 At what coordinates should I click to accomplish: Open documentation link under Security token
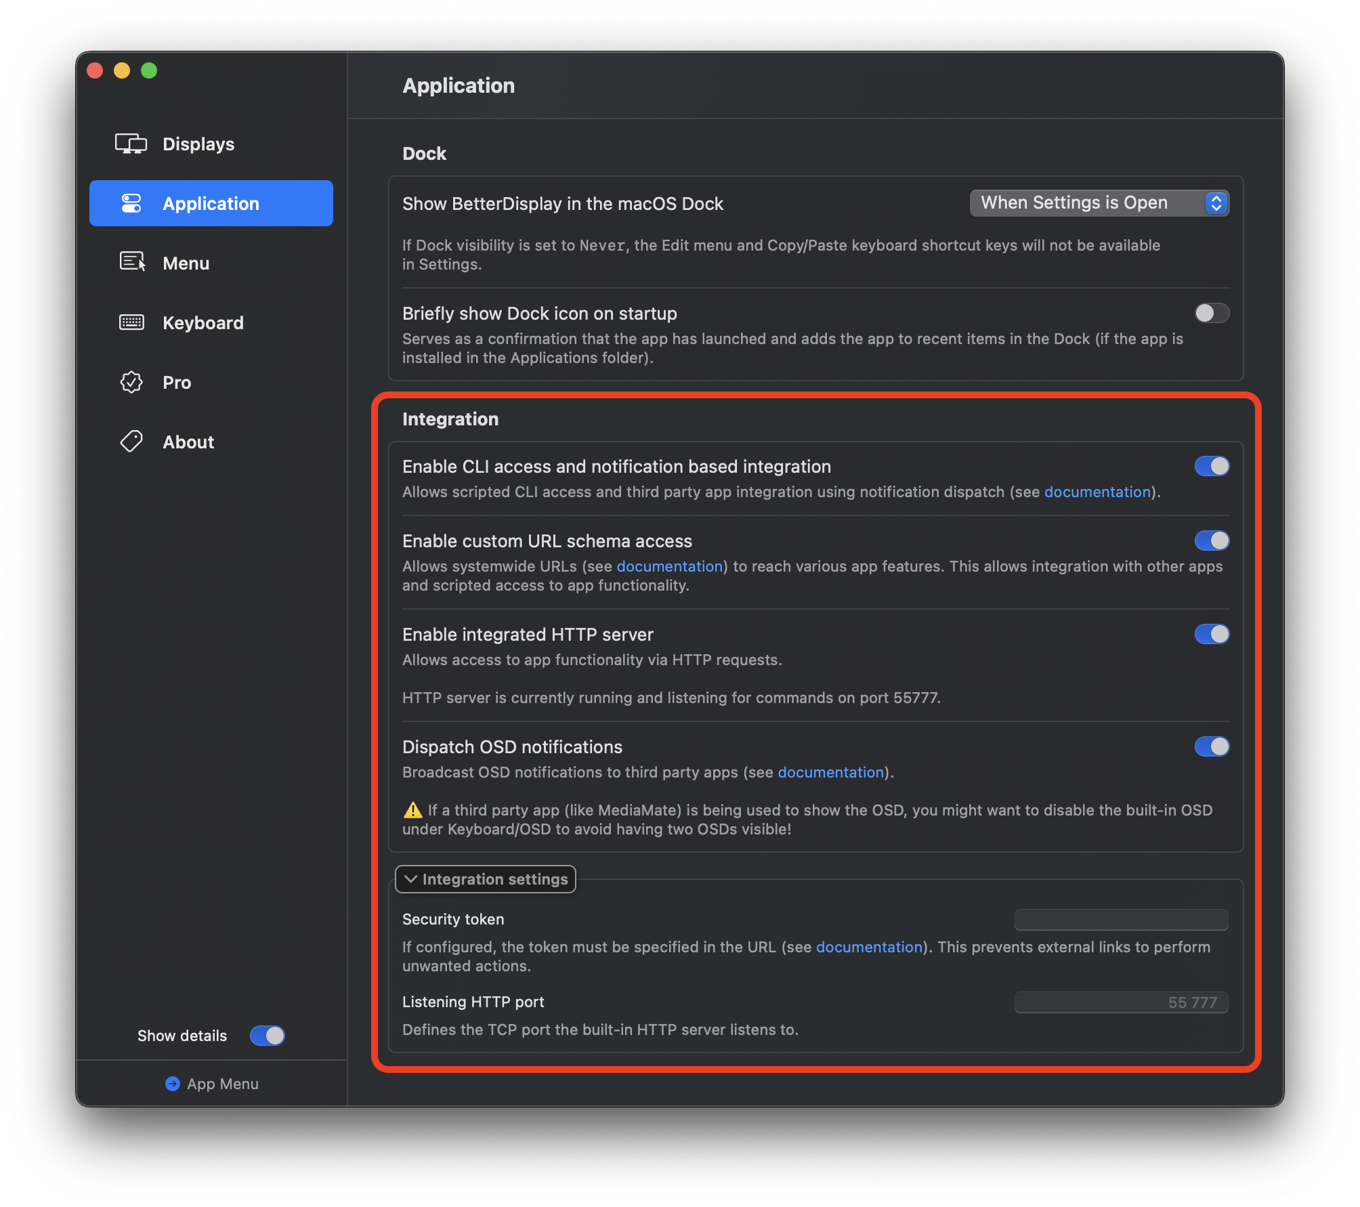869,947
